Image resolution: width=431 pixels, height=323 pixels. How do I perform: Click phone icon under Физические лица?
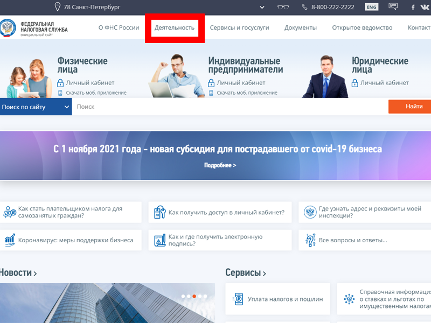pyautogui.click(x=60, y=93)
